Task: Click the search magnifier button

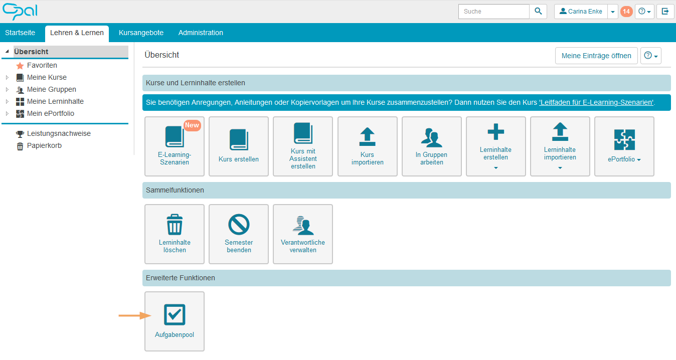Action: [538, 11]
